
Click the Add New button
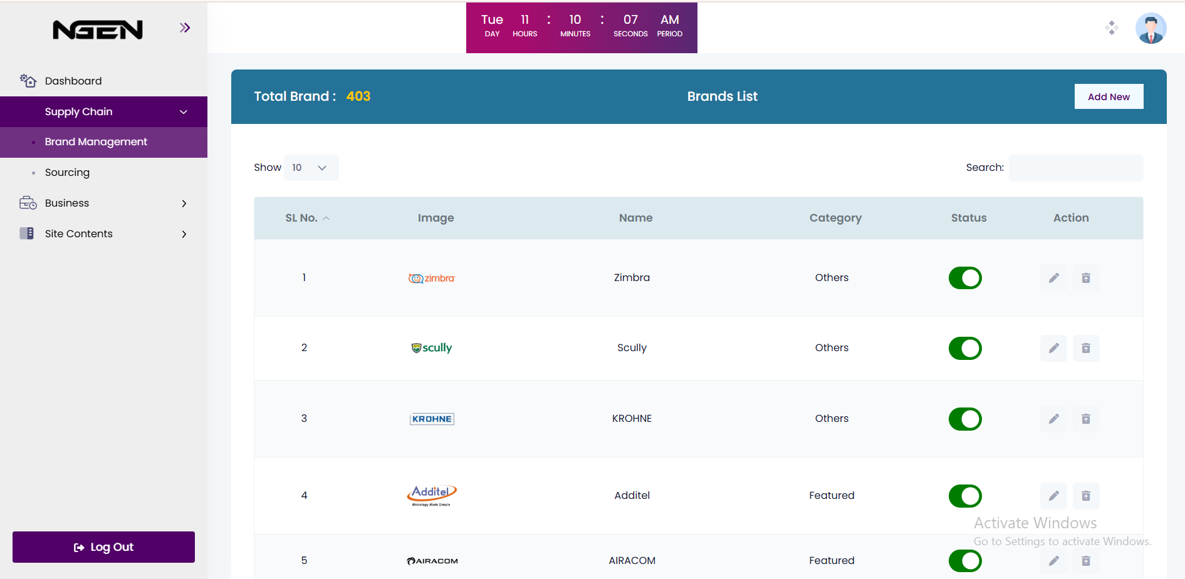(x=1109, y=96)
